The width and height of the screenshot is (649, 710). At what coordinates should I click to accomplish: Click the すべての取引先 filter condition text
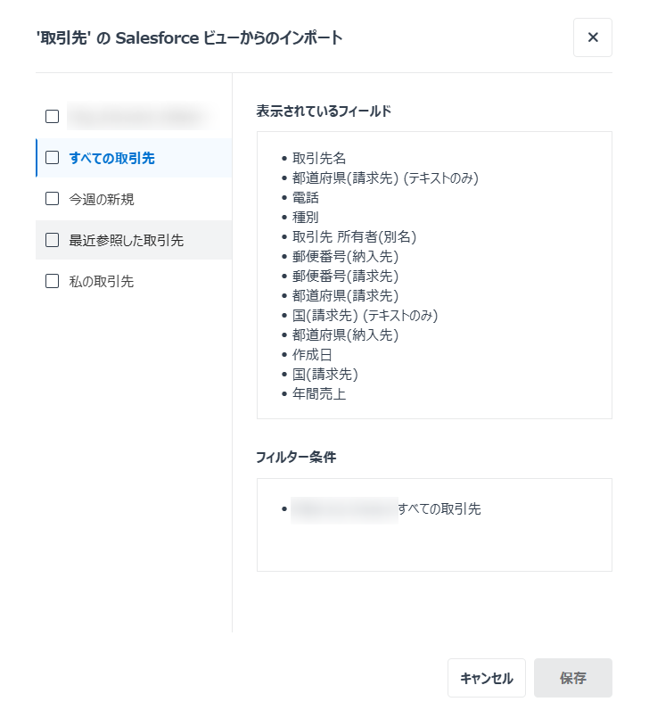439,509
